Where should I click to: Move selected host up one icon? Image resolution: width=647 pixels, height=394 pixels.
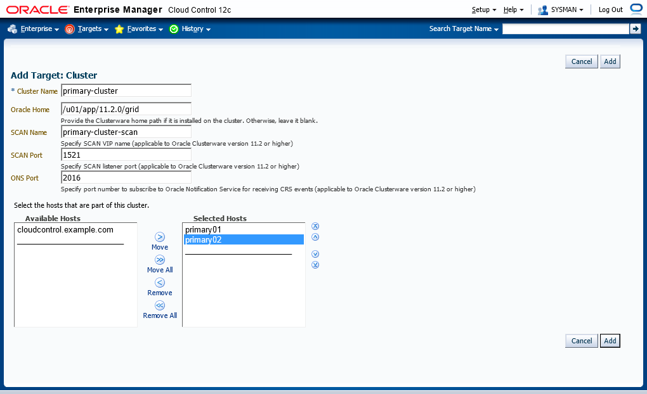pyautogui.click(x=315, y=237)
